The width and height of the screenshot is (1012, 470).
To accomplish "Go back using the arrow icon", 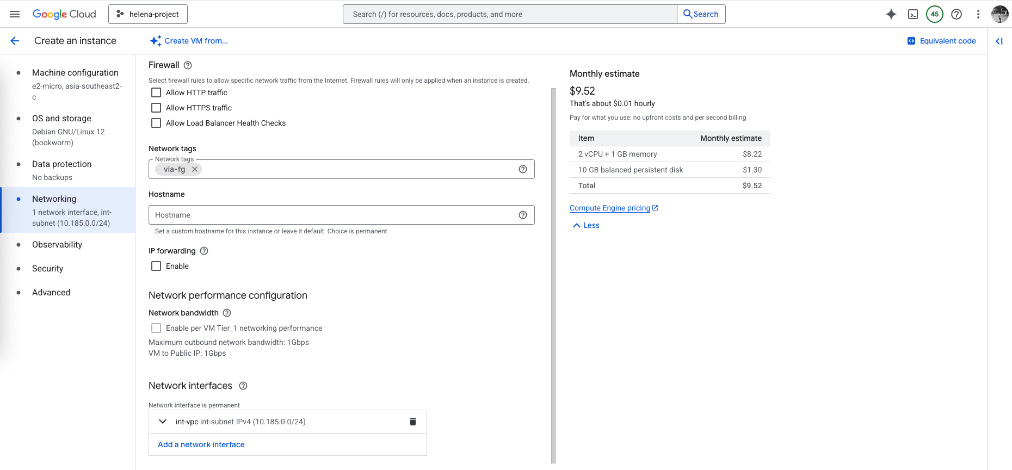I will click(15, 41).
